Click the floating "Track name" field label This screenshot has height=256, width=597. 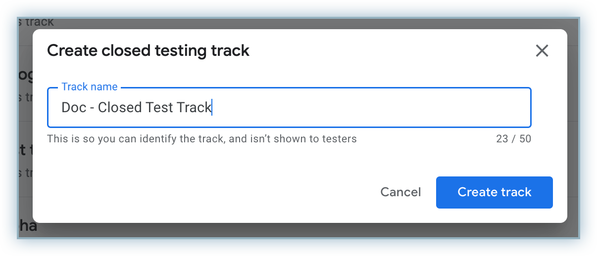pos(89,87)
